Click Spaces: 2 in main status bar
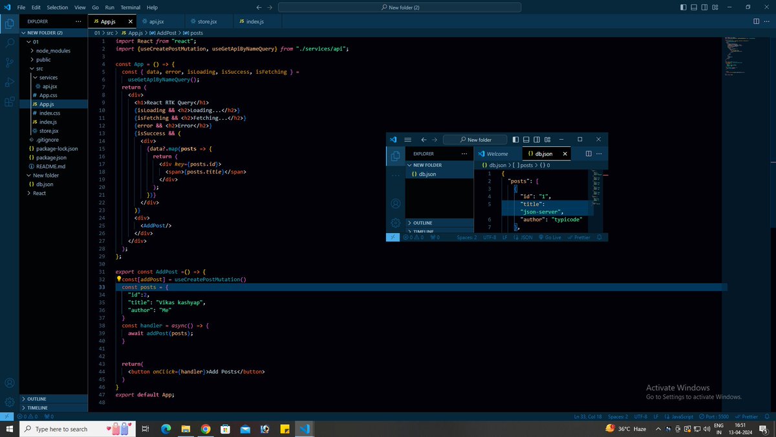This screenshot has height=437, width=776. point(618,416)
